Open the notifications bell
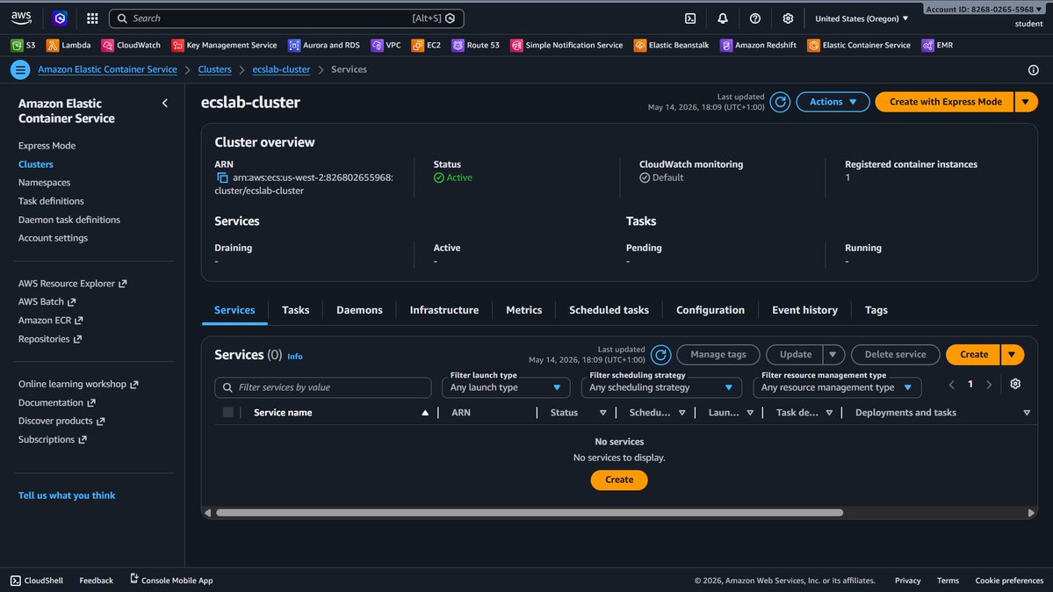 [x=723, y=18]
